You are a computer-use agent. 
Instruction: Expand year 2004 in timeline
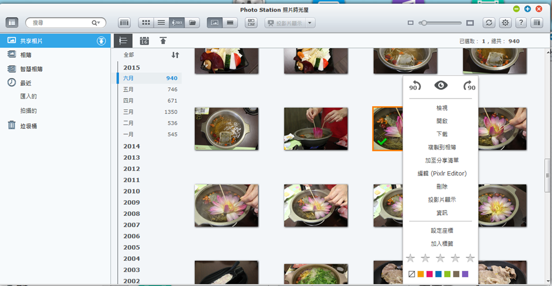click(132, 259)
